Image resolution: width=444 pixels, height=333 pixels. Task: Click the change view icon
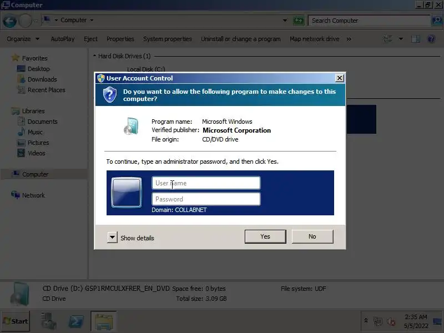[x=387, y=39]
